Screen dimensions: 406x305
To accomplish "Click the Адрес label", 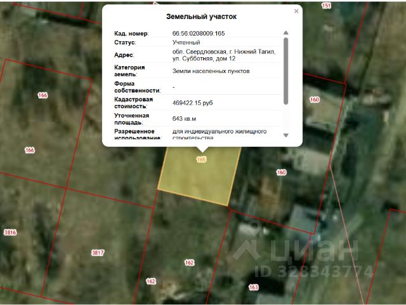I will click(x=124, y=55).
